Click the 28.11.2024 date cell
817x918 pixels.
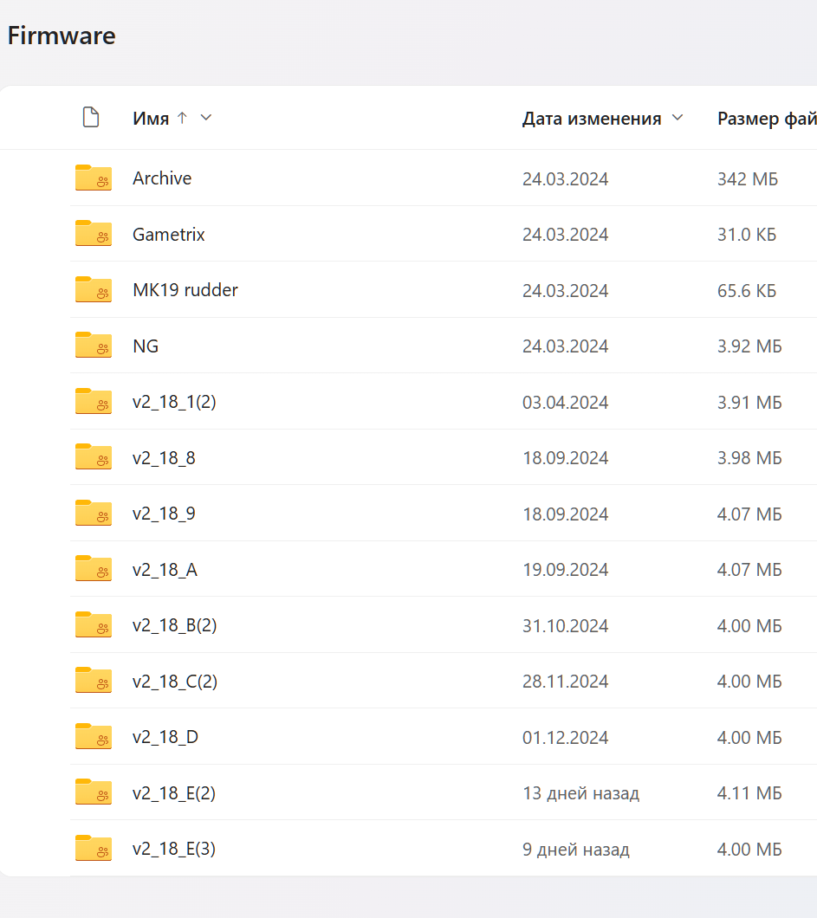pos(565,682)
